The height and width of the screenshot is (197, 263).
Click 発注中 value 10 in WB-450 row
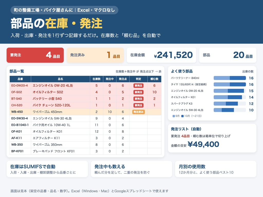pyautogui.click(x=110, y=112)
